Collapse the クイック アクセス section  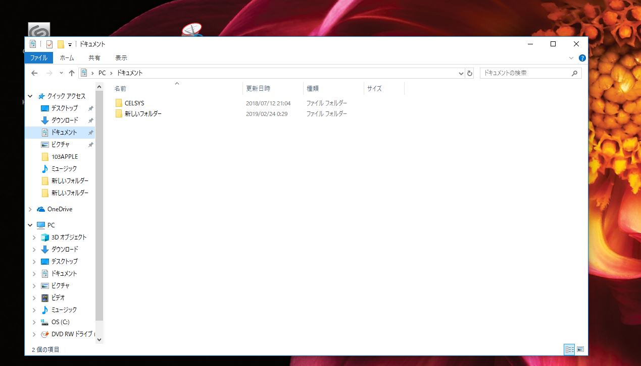tap(31, 96)
